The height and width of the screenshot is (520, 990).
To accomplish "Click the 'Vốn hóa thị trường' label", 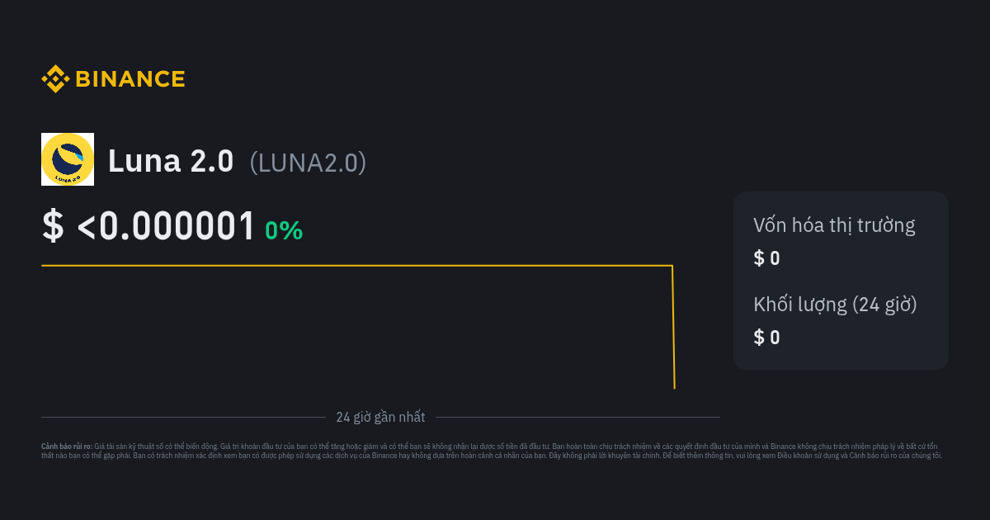I will click(834, 225).
